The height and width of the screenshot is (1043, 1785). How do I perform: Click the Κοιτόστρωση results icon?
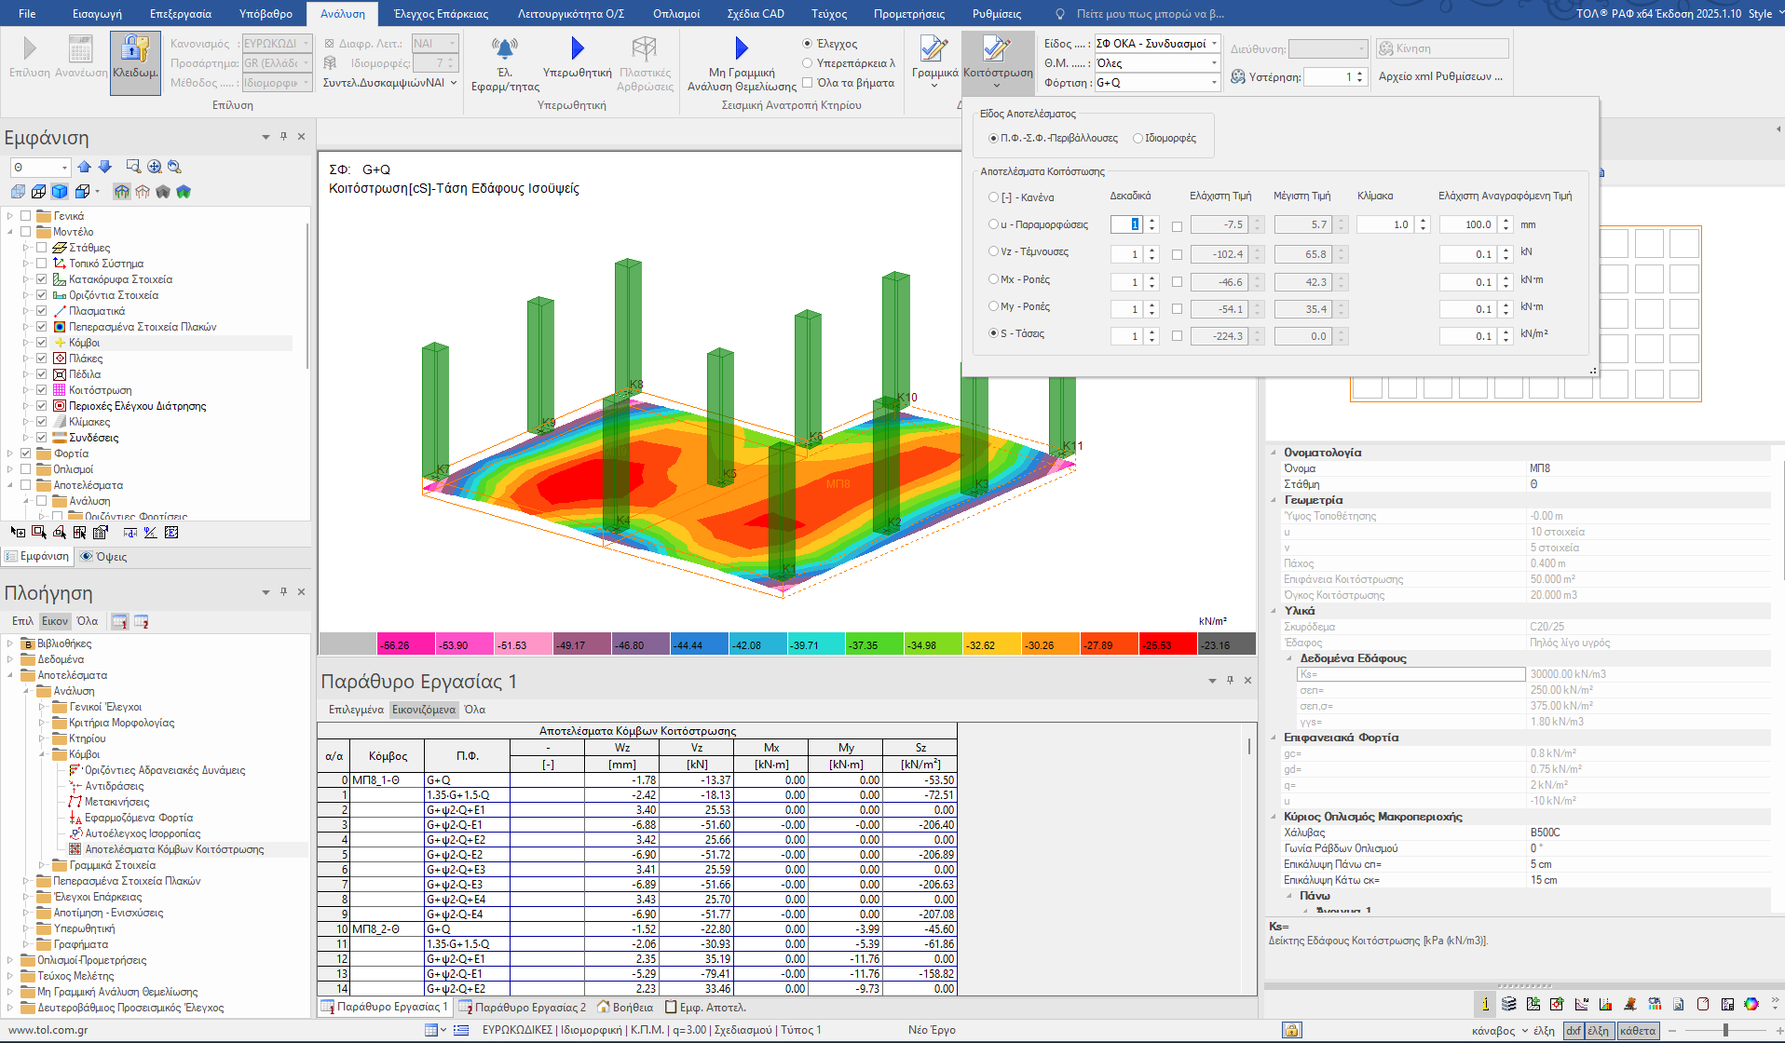[997, 50]
